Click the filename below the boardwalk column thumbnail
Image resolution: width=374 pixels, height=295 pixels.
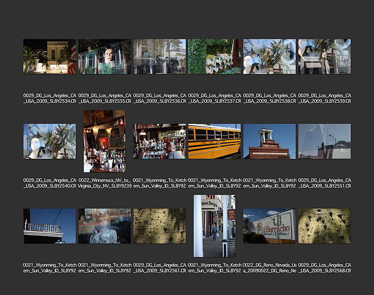point(215,268)
